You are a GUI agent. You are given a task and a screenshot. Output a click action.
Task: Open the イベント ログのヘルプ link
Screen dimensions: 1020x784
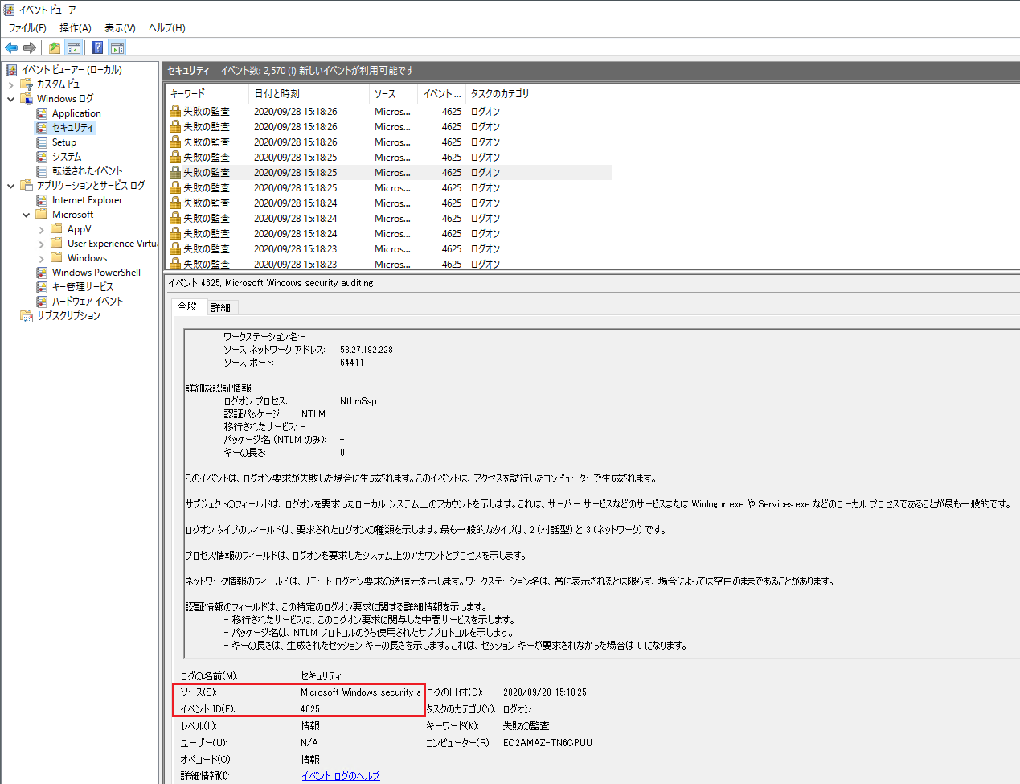click(x=341, y=776)
